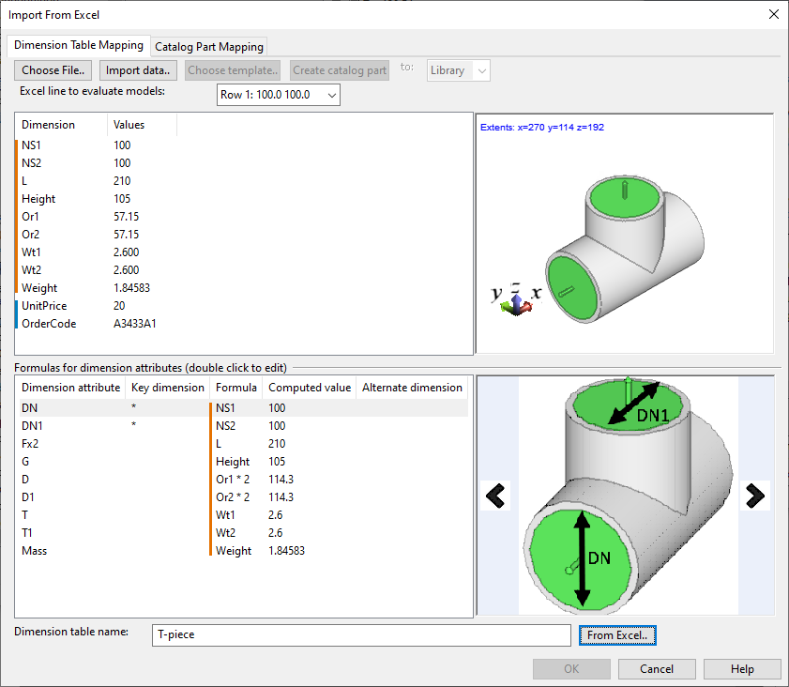Switch to Catalog Part Mapping tab

[209, 46]
